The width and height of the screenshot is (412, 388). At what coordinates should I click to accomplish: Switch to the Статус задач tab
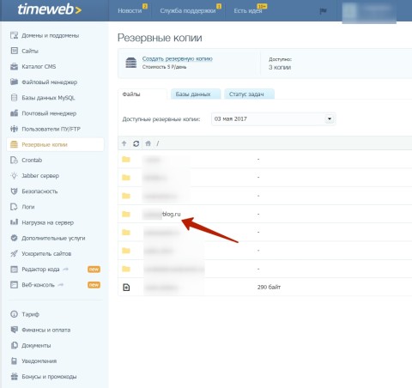pyautogui.click(x=249, y=94)
